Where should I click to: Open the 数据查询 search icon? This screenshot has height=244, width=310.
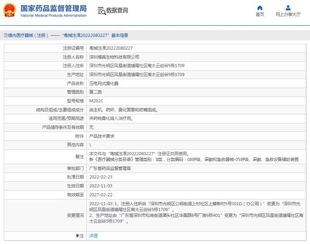[x=102, y=11]
